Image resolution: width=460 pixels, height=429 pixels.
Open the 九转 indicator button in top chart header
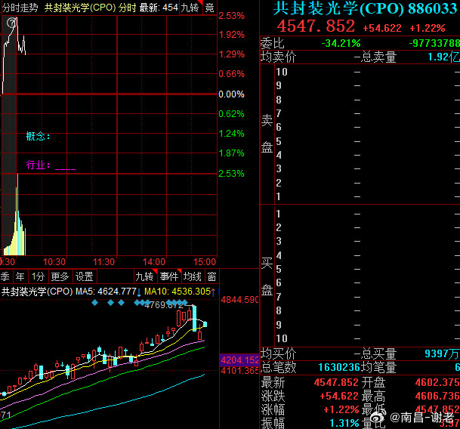pyautogui.click(x=190, y=8)
